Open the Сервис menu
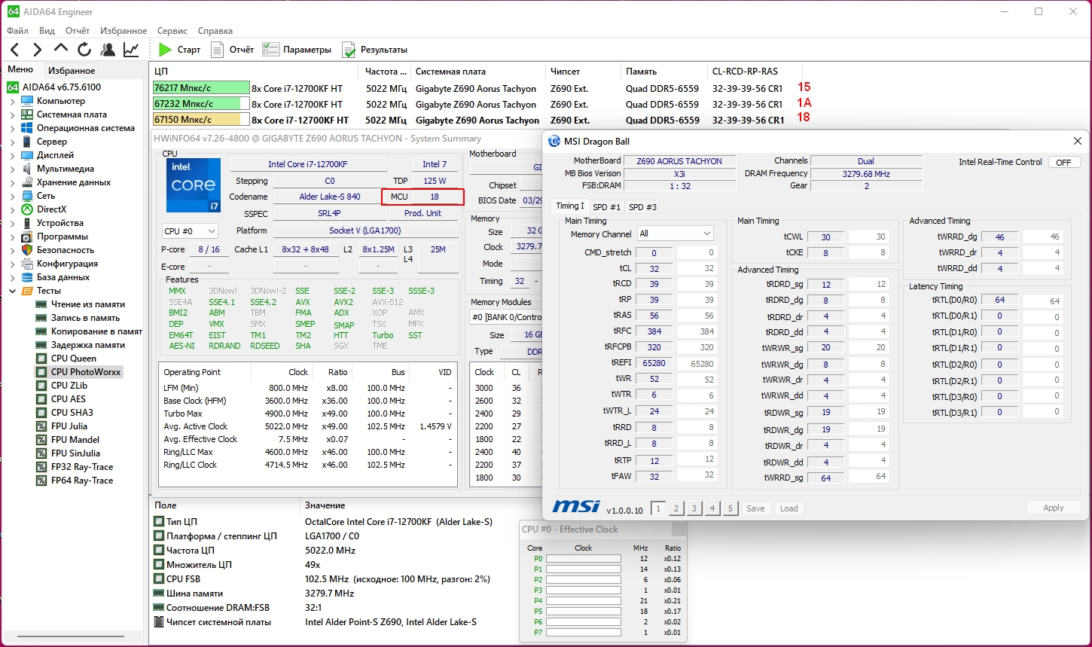The image size is (1092, 647). [x=172, y=31]
